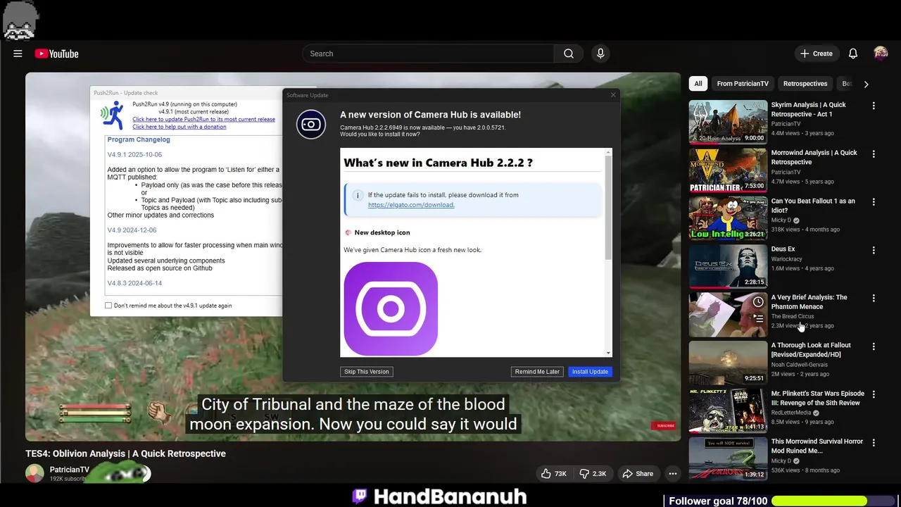The width and height of the screenshot is (901, 507).
Task: Open the notifications bell
Action: (x=853, y=54)
